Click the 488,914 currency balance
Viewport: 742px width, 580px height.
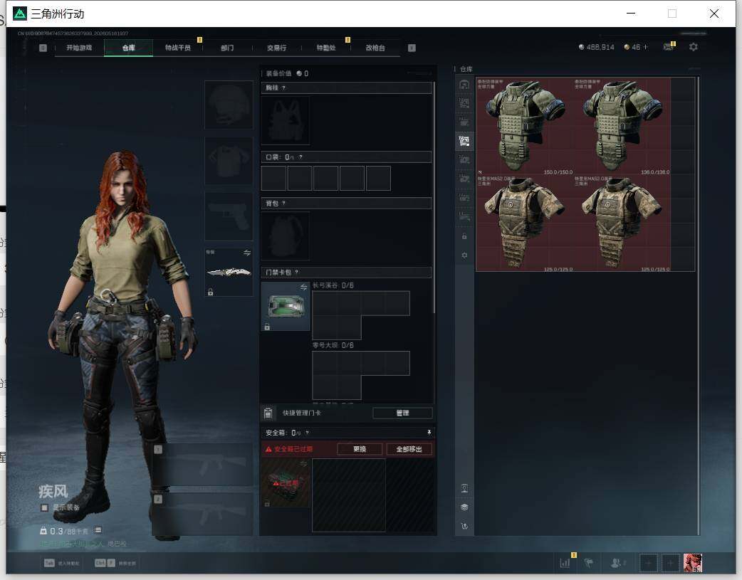596,47
